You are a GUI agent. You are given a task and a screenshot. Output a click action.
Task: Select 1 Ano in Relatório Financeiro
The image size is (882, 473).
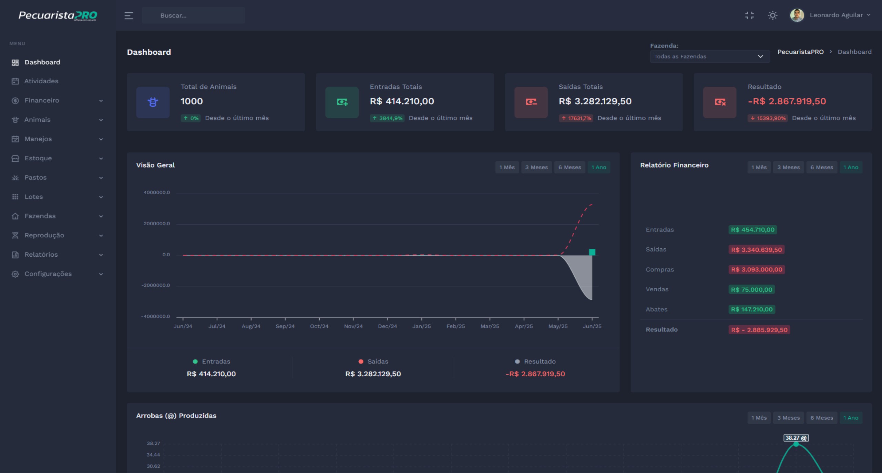(851, 168)
